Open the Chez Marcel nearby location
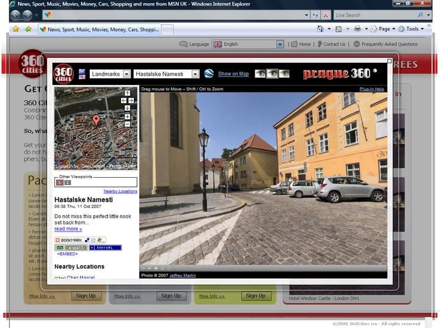The height and width of the screenshot is (328, 440). 81,277
